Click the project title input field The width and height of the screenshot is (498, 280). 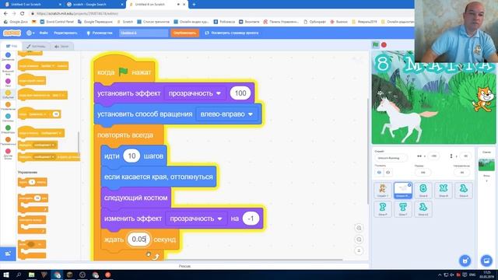click(143, 33)
